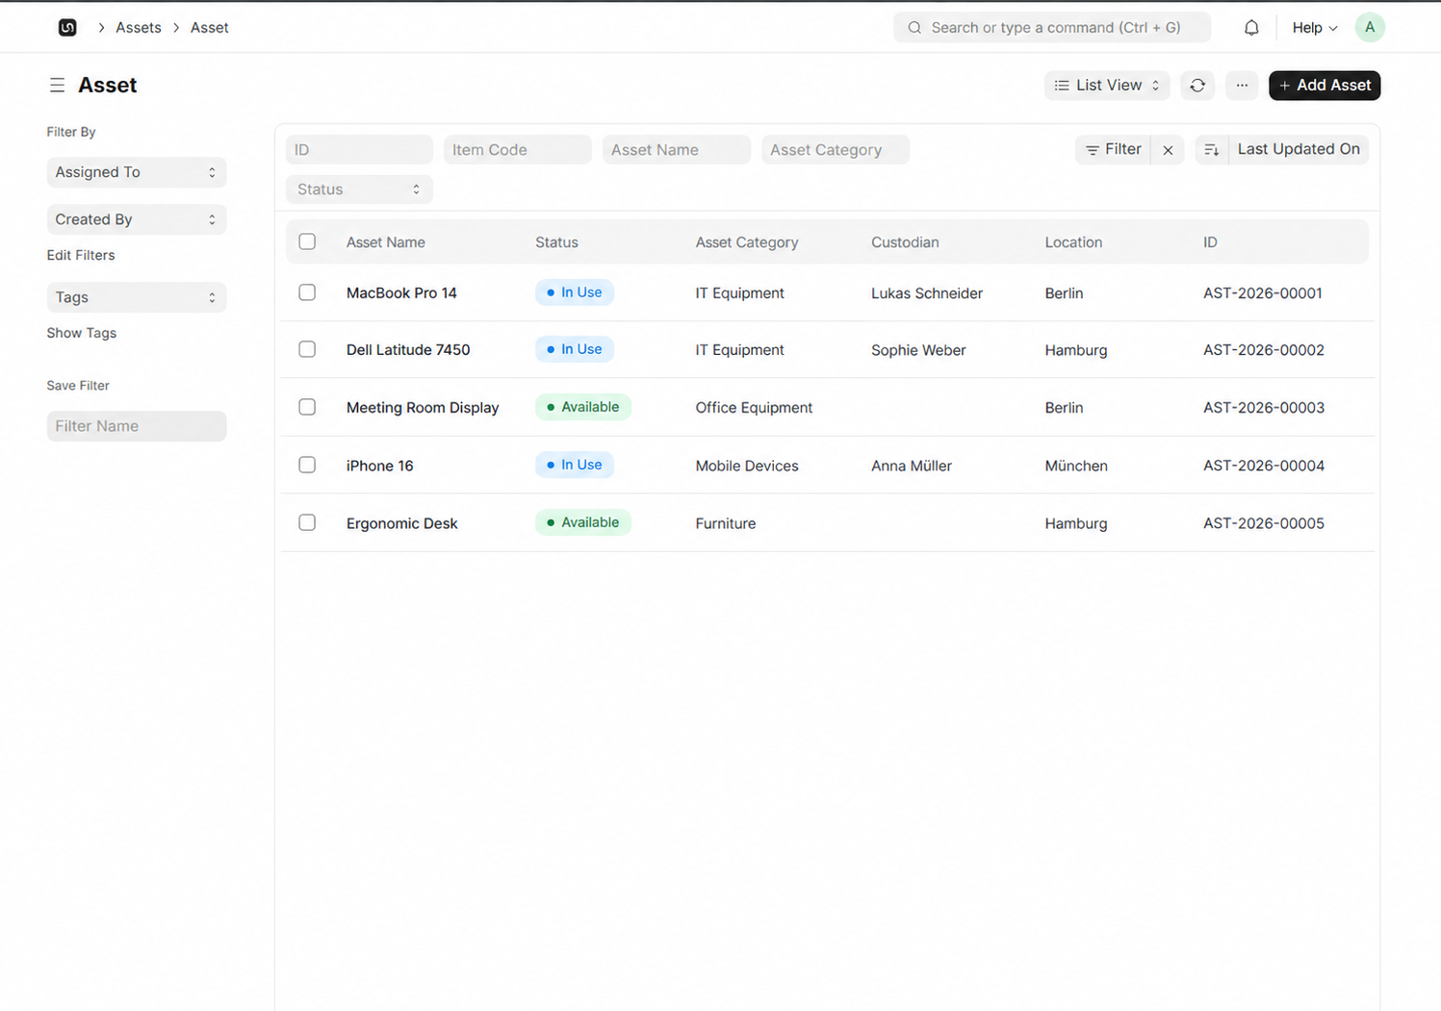The image size is (1441, 1011).
Task: Click custodian Lukas Schneider
Action: coord(927,293)
